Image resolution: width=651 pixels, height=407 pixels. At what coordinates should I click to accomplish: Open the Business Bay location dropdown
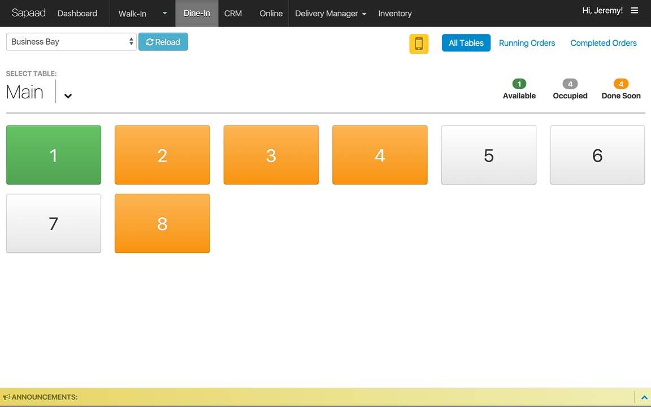[x=71, y=42]
